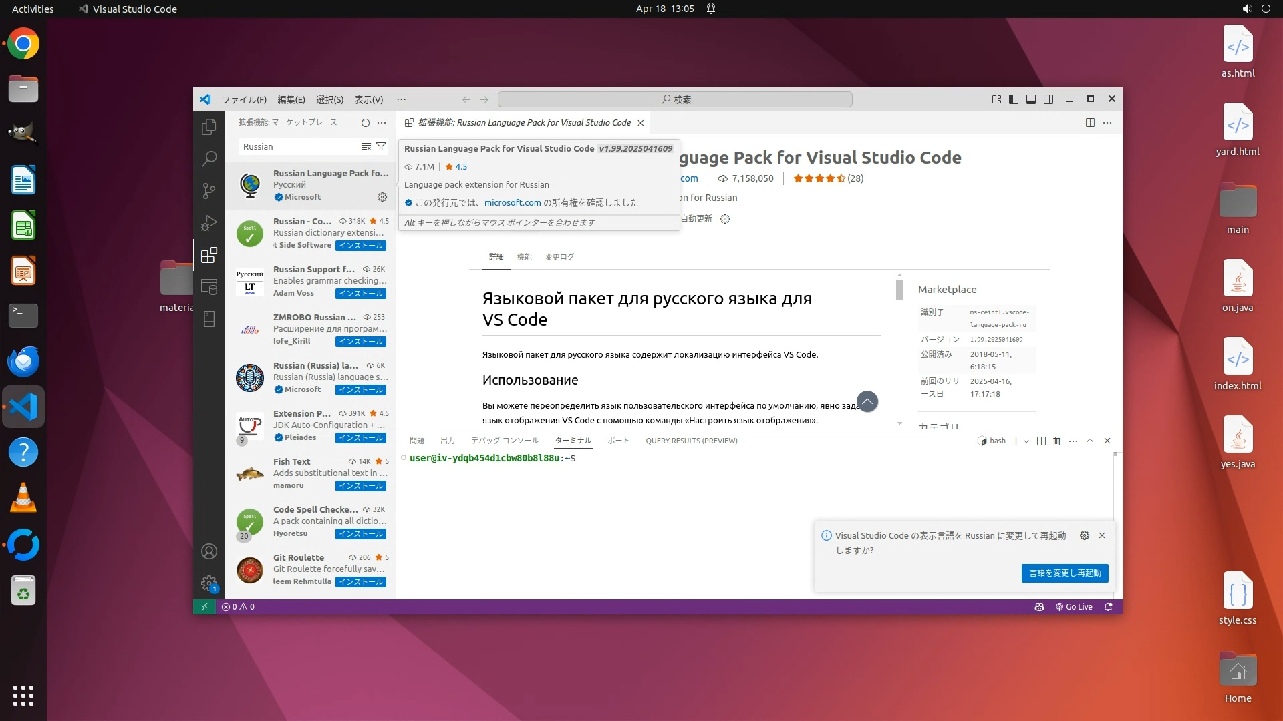The height and width of the screenshot is (721, 1283).
Task: Click the Russian extensions search field
Action: click(297, 146)
